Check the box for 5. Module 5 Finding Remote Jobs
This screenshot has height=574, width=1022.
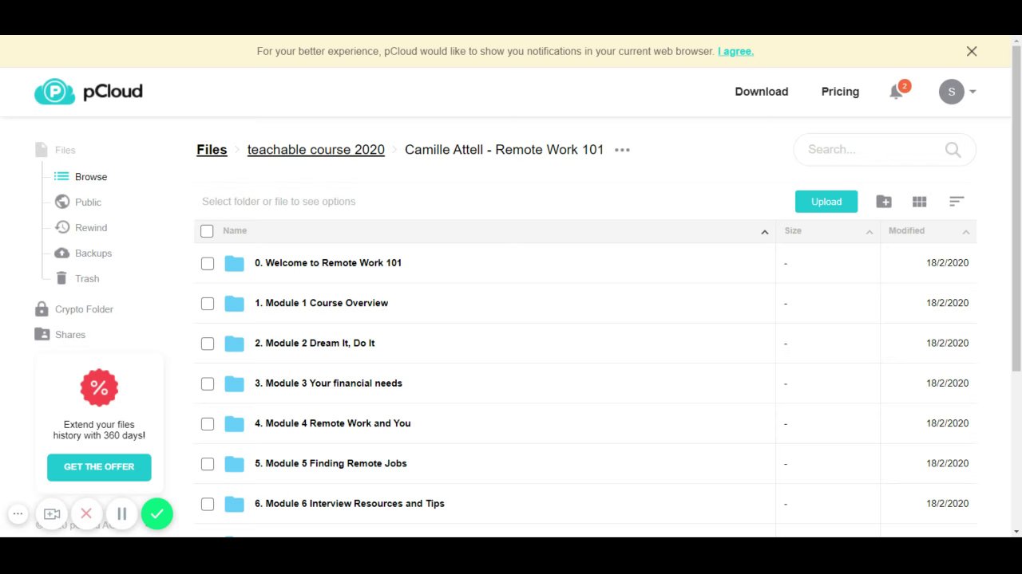pyautogui.click(x=208, y=464)
